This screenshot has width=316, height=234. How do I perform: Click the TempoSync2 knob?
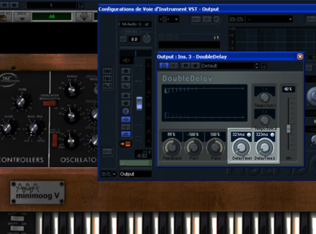point(264,120)
